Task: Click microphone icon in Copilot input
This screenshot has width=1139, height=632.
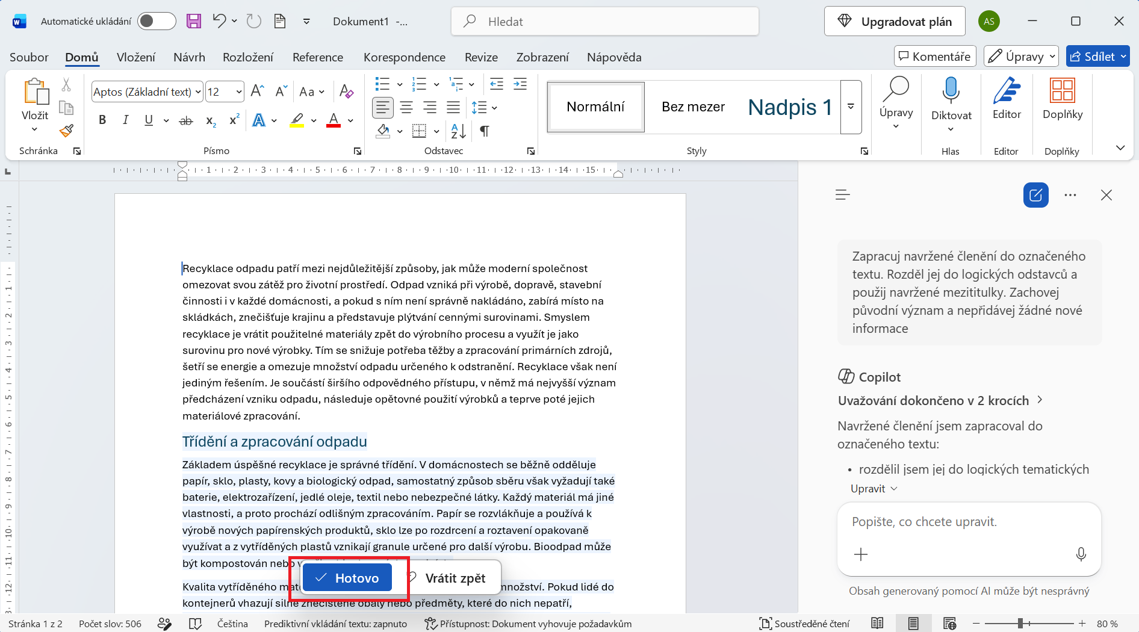Action: click(1081, 554)
